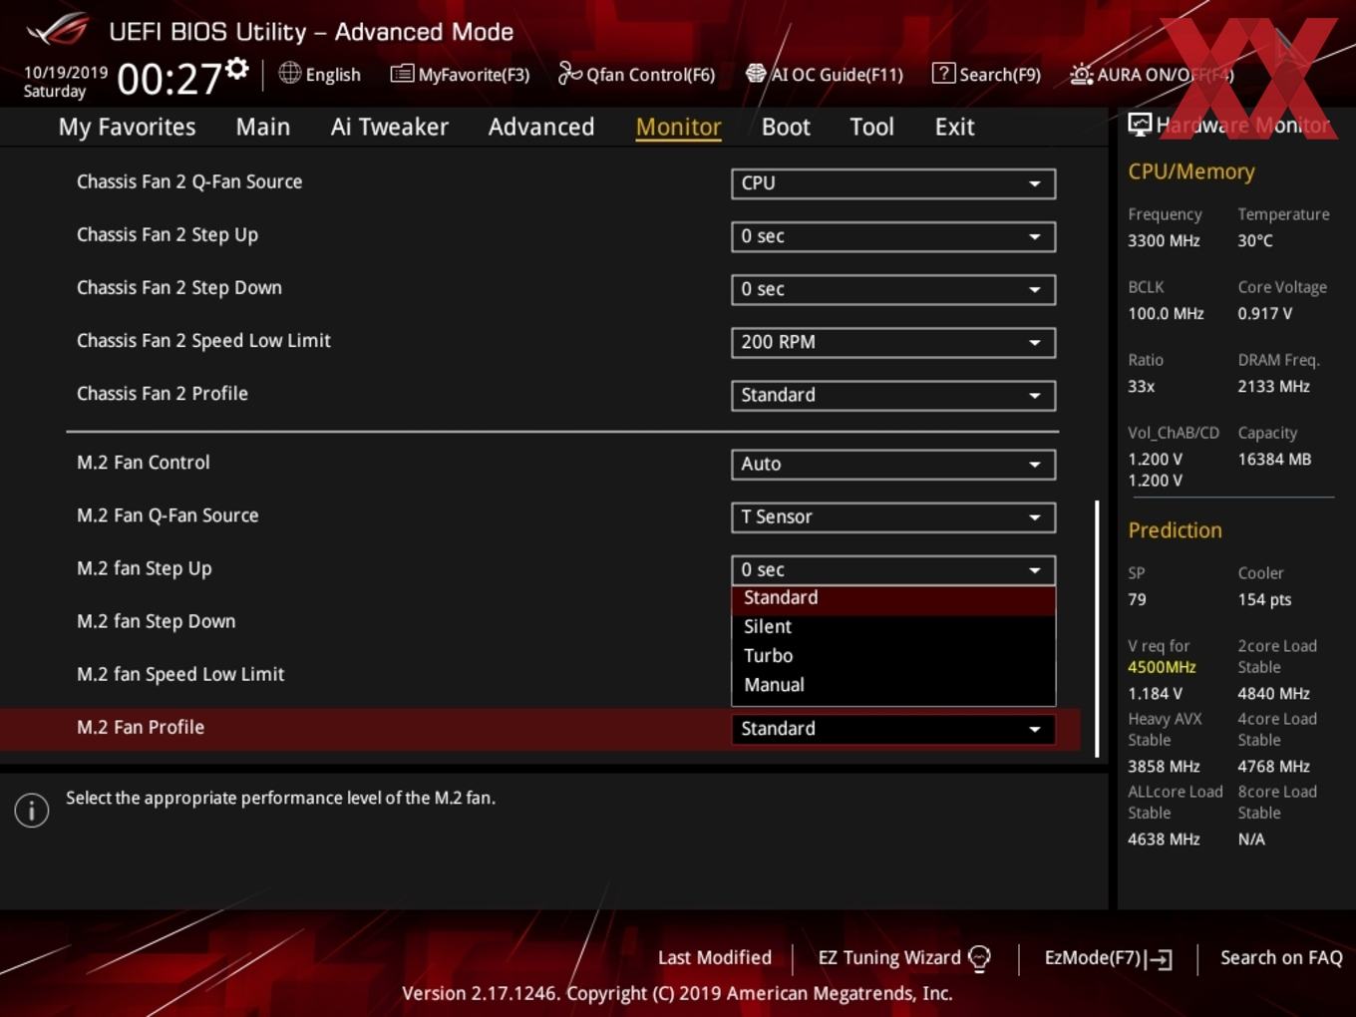The image size is (1356, 1017).
Task: Choose Turbo in the profile list
Action: coord(893,656)
